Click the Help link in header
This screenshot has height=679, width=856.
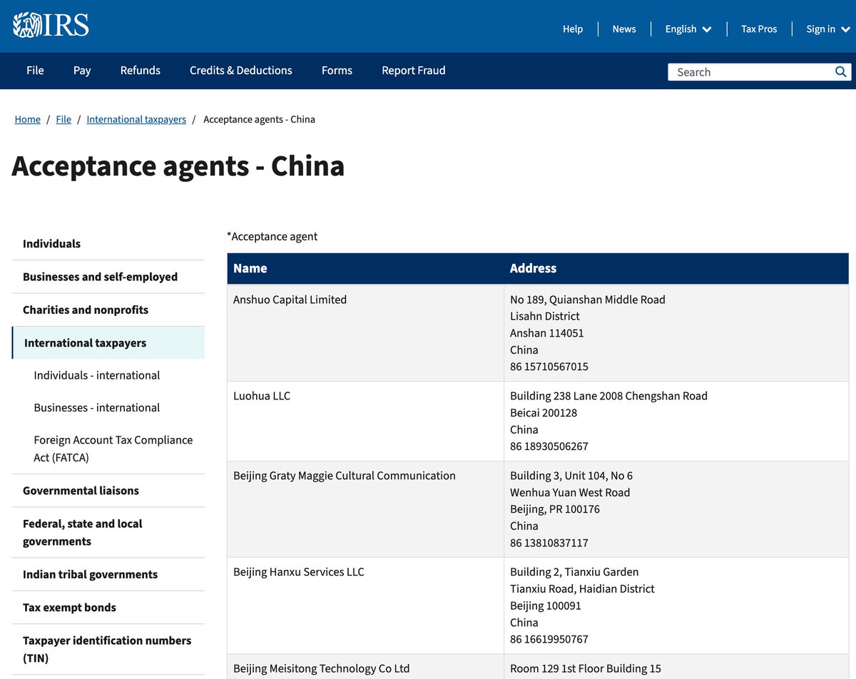tap(573, 29)
